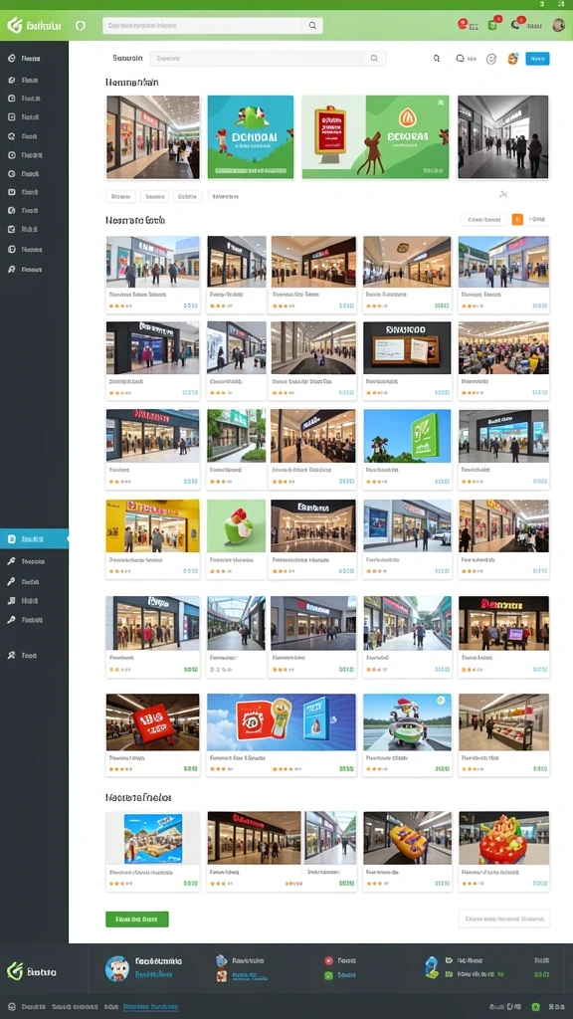Open the sort dropdown beside the orange square

[484, 220]
